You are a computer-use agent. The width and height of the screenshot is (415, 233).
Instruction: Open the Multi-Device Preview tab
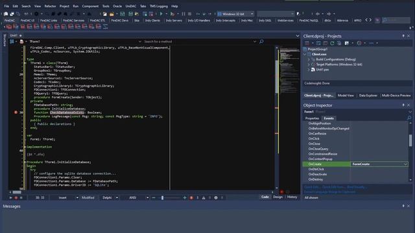pos(396,95)
